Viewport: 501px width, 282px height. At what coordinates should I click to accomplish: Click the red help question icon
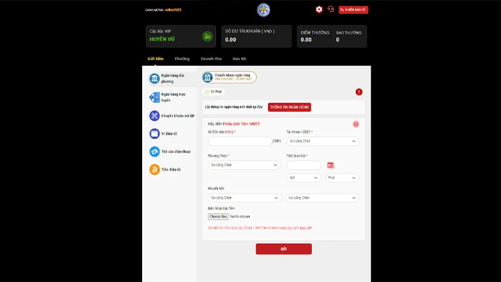click(356, 124)
